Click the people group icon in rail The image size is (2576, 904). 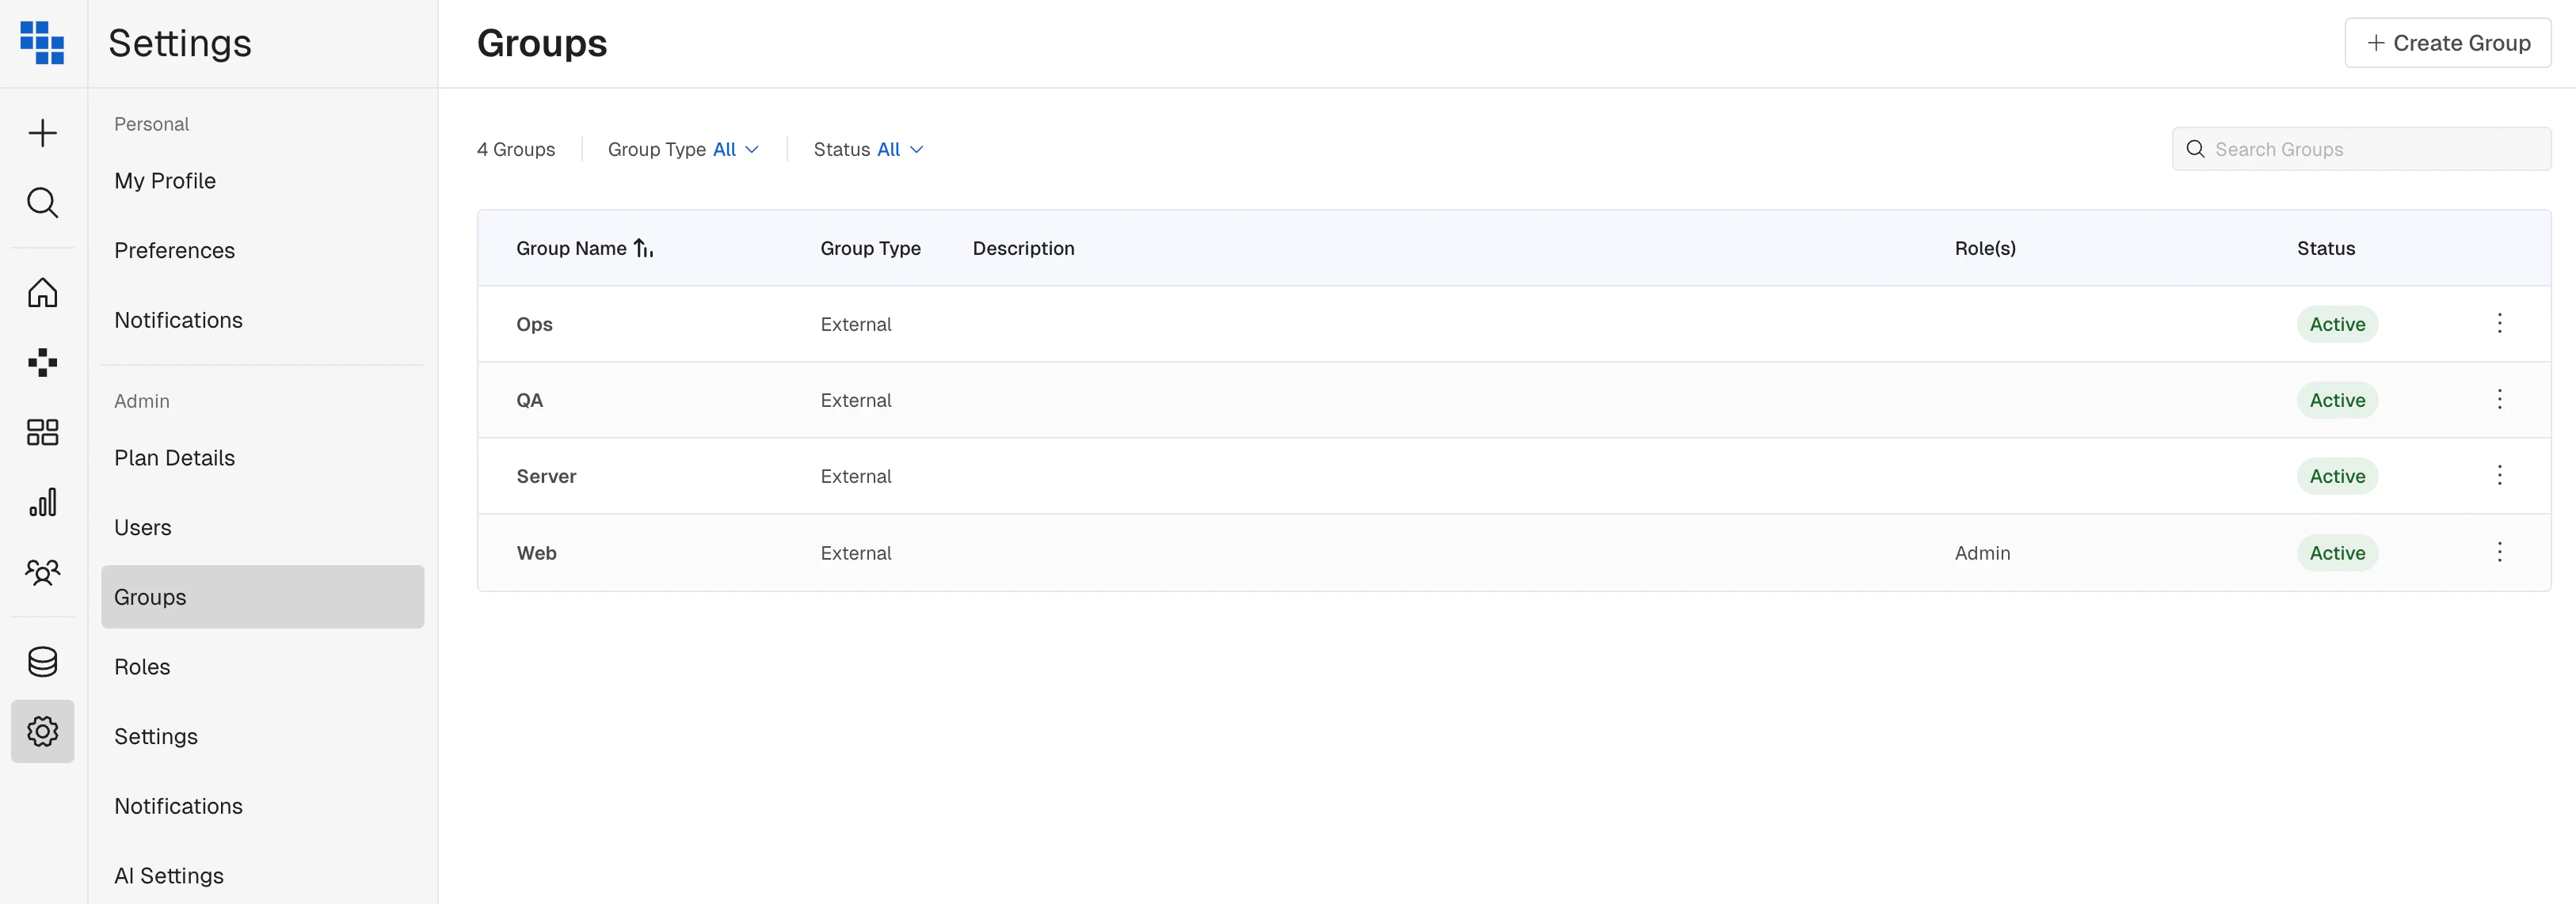coord(42,572)
